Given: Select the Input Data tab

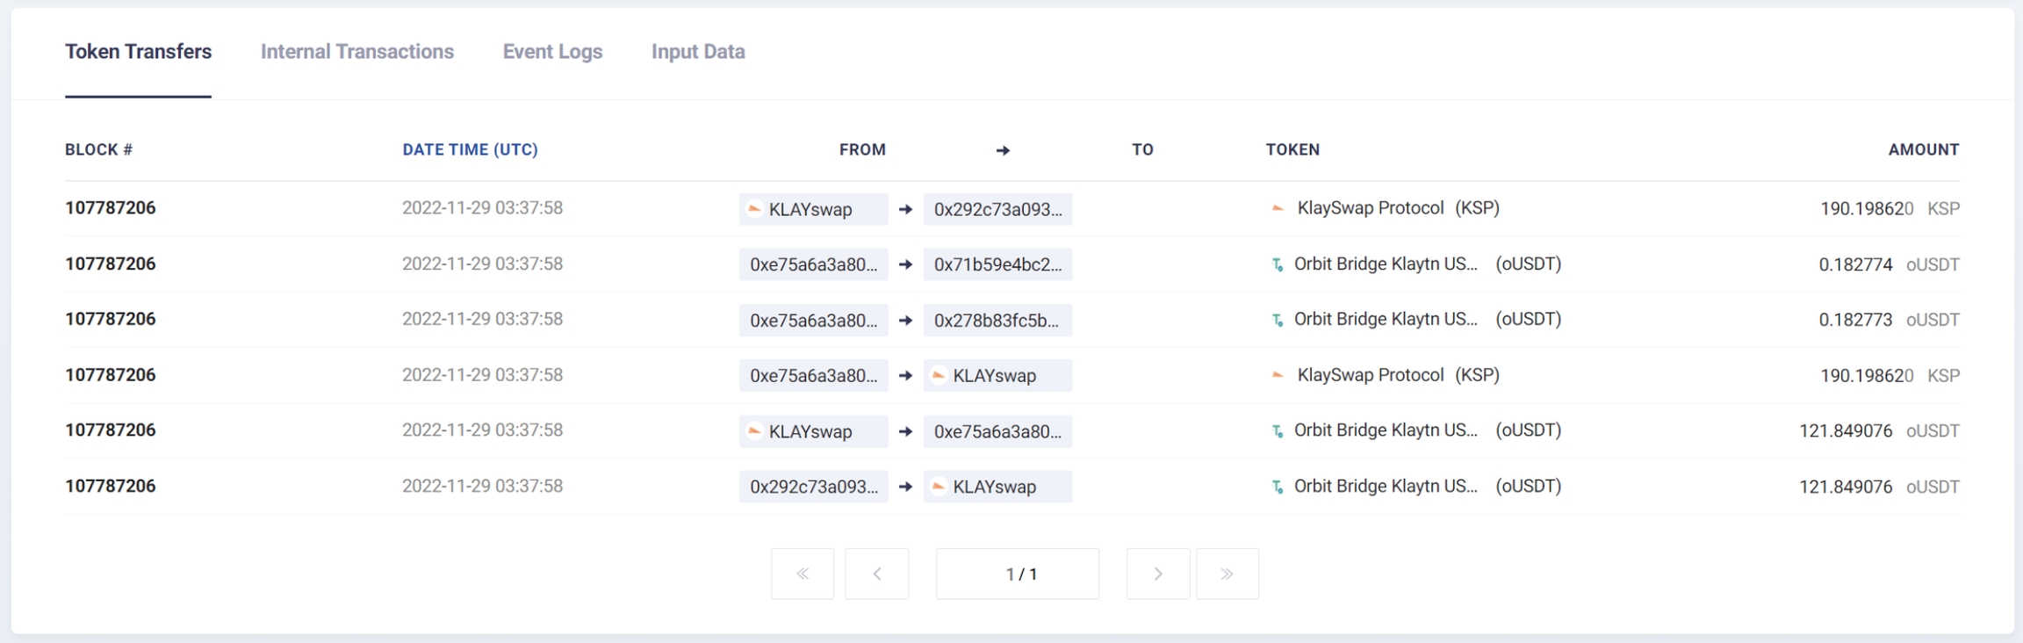Looking at the screenshot, I should point(697,52).
